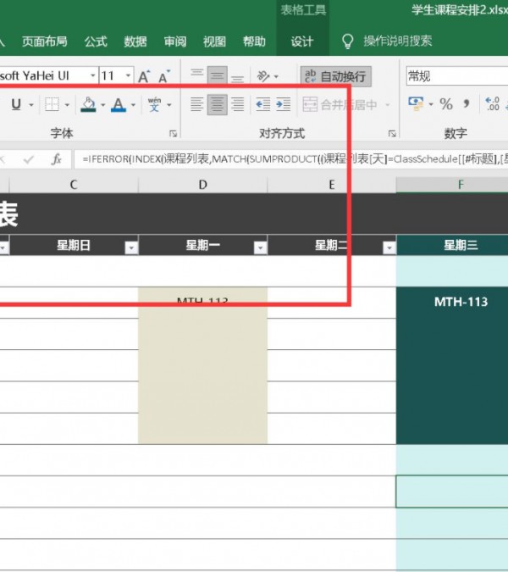Click accounting number format icon
This screenshot has width=508, height=572.
[416, 104]
